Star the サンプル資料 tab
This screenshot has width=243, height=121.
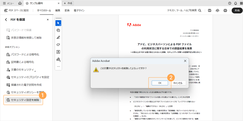[x=27, y=3]
